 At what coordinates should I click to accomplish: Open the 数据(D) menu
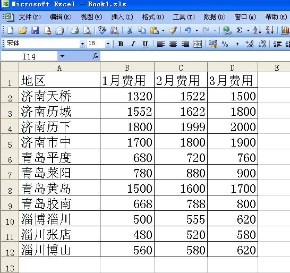215,17
